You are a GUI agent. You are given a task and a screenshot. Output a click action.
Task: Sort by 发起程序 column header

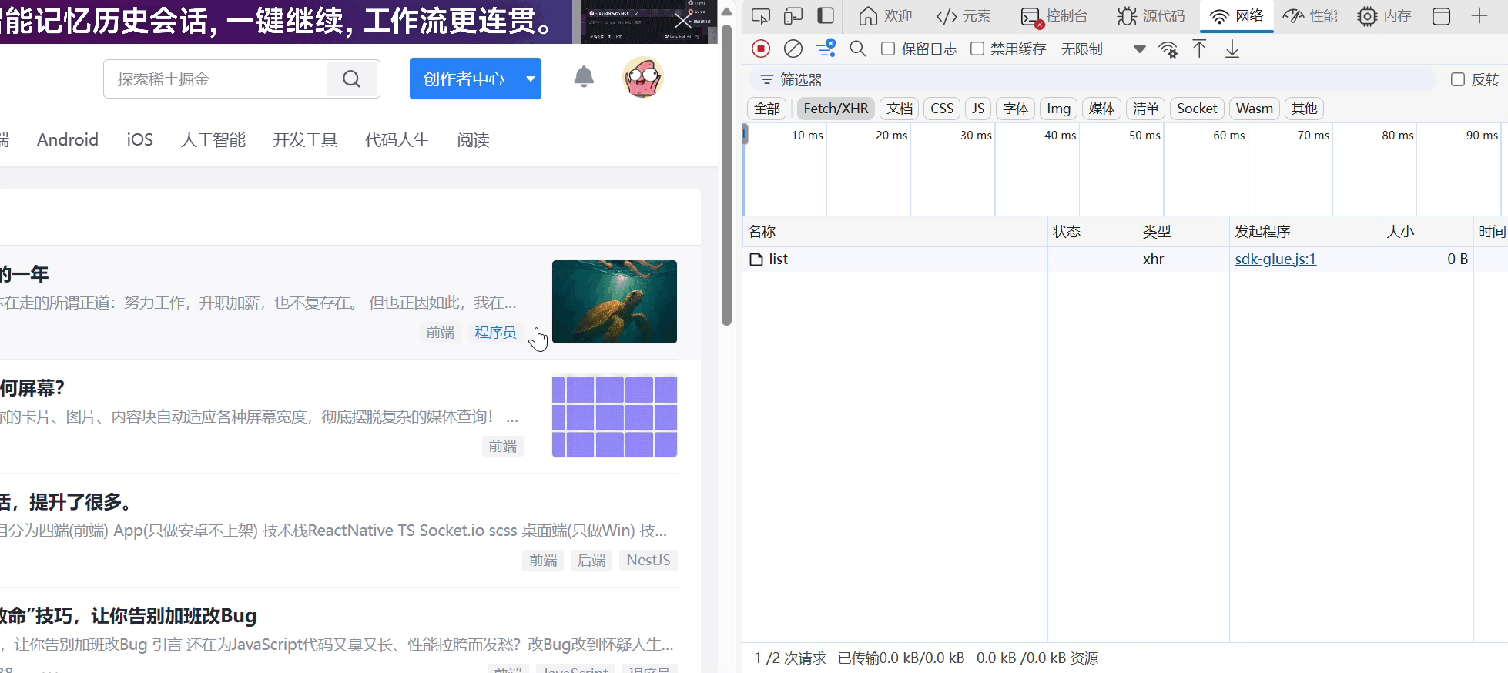click(x=1305, y=232)
